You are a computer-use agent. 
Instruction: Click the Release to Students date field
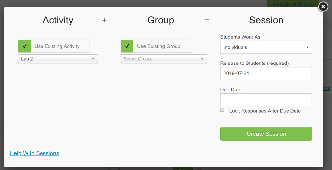tap(266, 73)
